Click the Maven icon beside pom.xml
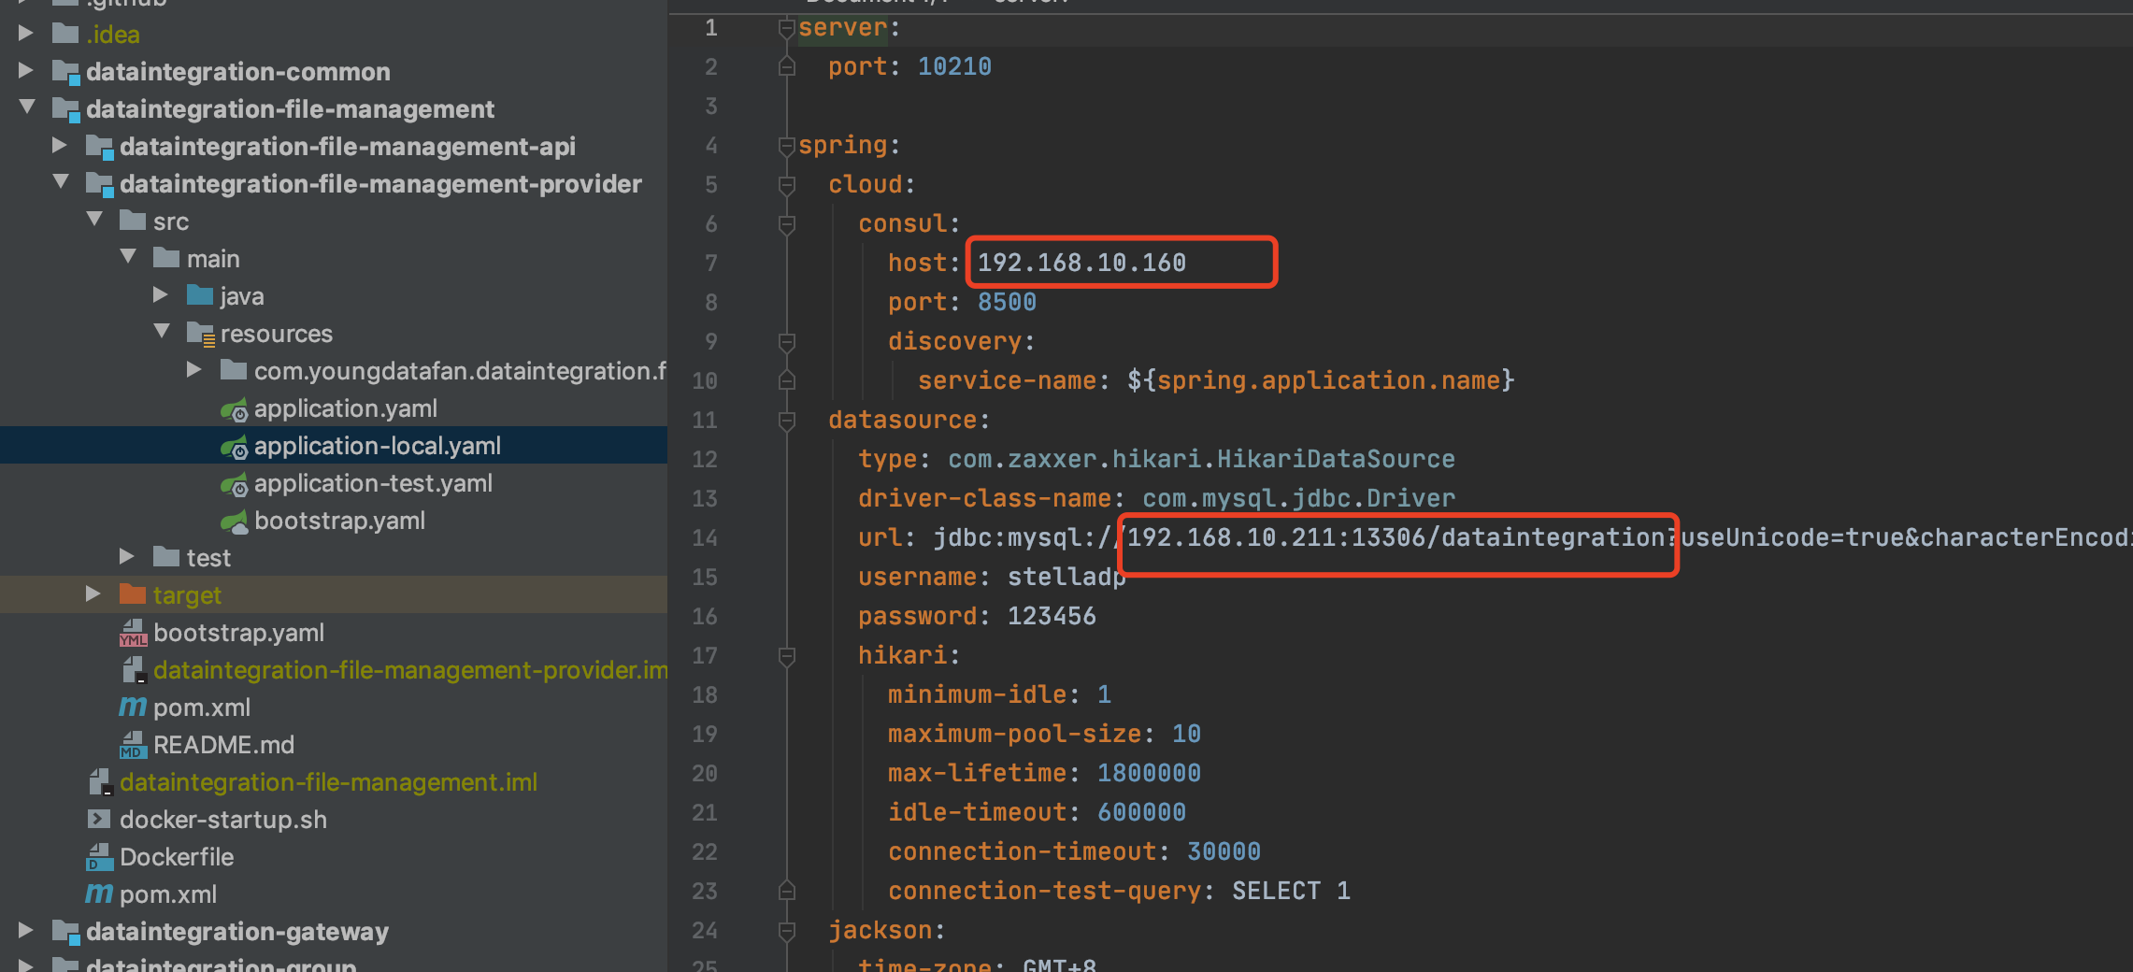 [132, 708]
